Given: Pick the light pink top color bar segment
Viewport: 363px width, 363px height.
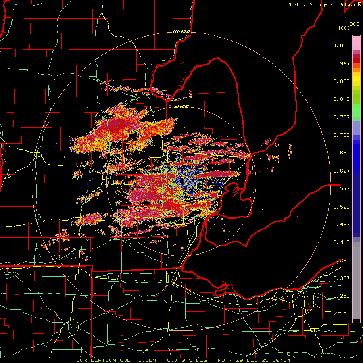Looking at the screenshot, I should click(356, 43).
